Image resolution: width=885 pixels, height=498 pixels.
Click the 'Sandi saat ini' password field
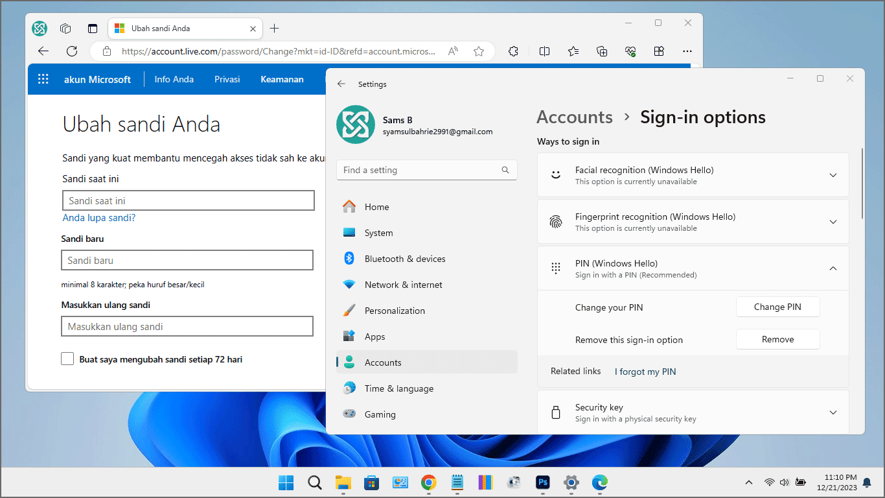coord(189,200)
